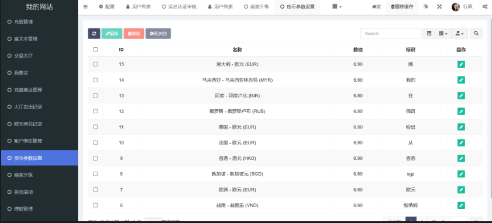Tick the checkbox for row ID 7
The width and height of the screenshot is (492, 223).
click(95, 190)
